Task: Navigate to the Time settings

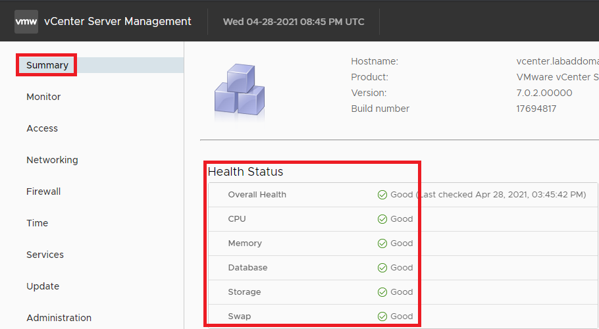Action: [38, 223]
